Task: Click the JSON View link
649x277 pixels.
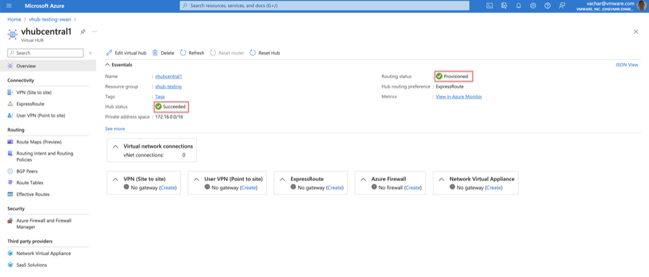Action: [x=626, y=65]
